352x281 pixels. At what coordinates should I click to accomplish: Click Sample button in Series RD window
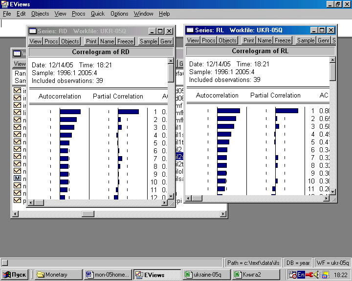click(149, 41)
